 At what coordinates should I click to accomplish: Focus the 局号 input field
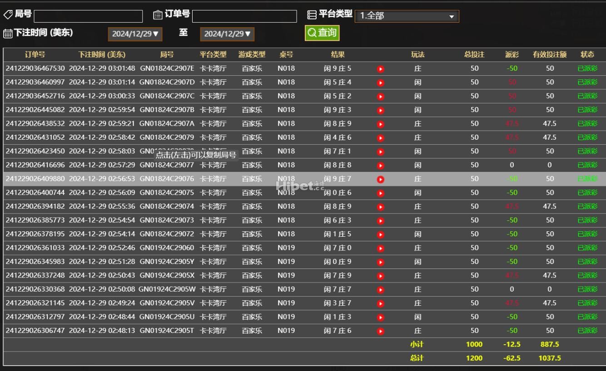pyautogui.click(x=88, y=16)
